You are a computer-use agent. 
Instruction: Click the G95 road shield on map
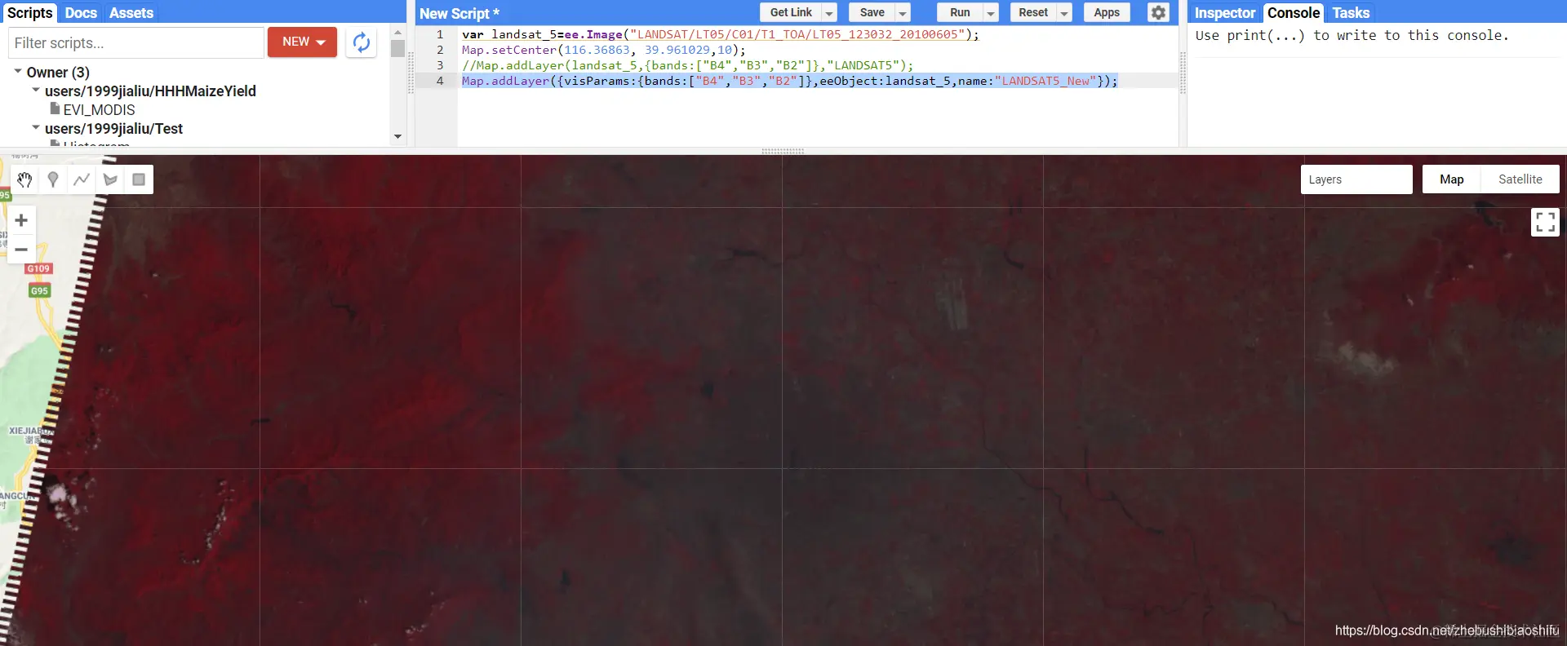[39, 290]
